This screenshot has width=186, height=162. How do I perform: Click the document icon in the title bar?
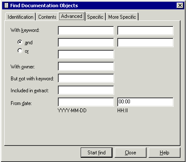click(6, 6)
